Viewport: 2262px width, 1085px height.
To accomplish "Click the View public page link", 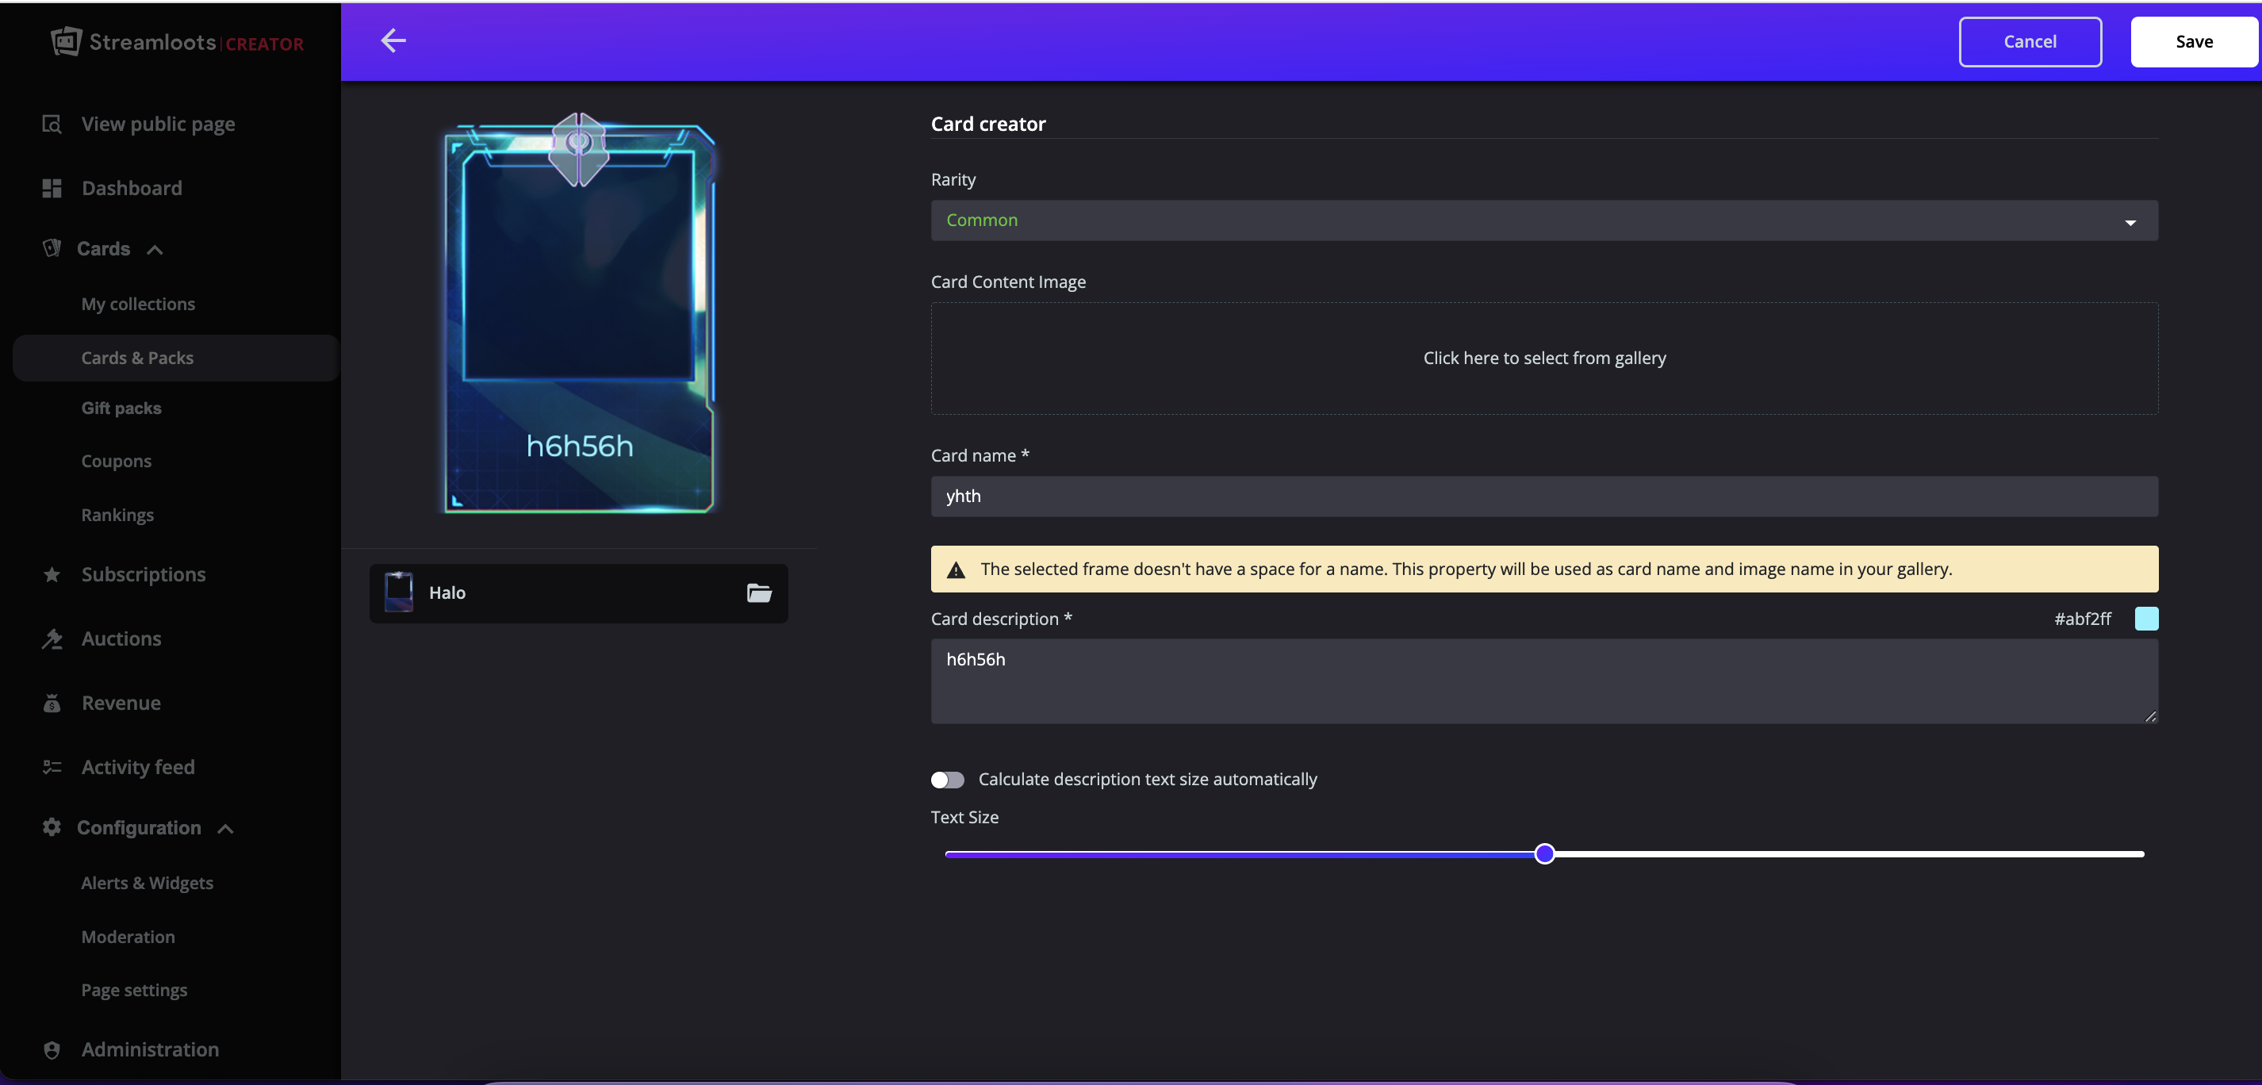I will click(158, 124).
